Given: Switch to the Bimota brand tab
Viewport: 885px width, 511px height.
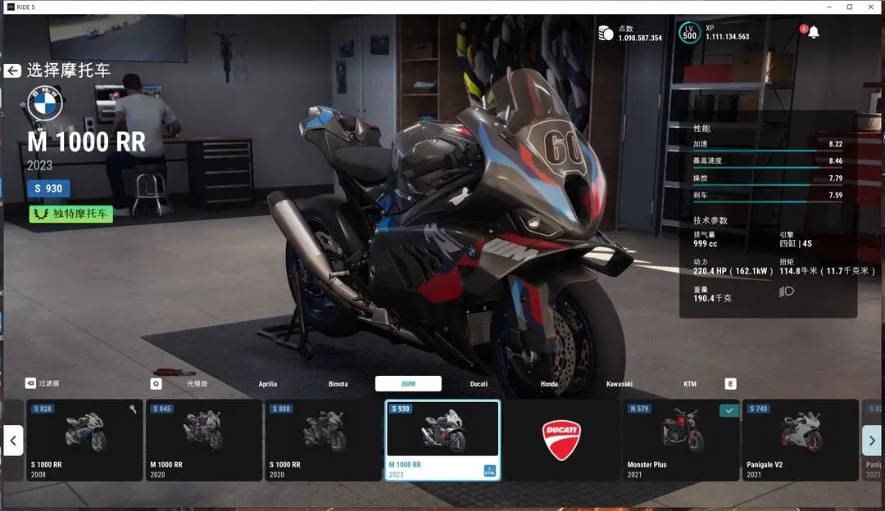Looking at the screenshot, I should tap(338, 383).
